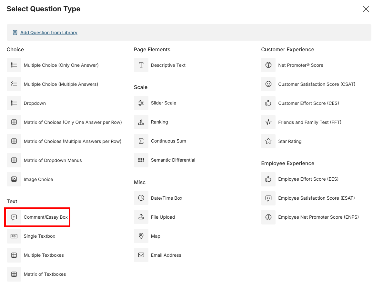
Task: Select Employee Satisfaction Score (ESAT) label
Action: (x=317, y=198)
